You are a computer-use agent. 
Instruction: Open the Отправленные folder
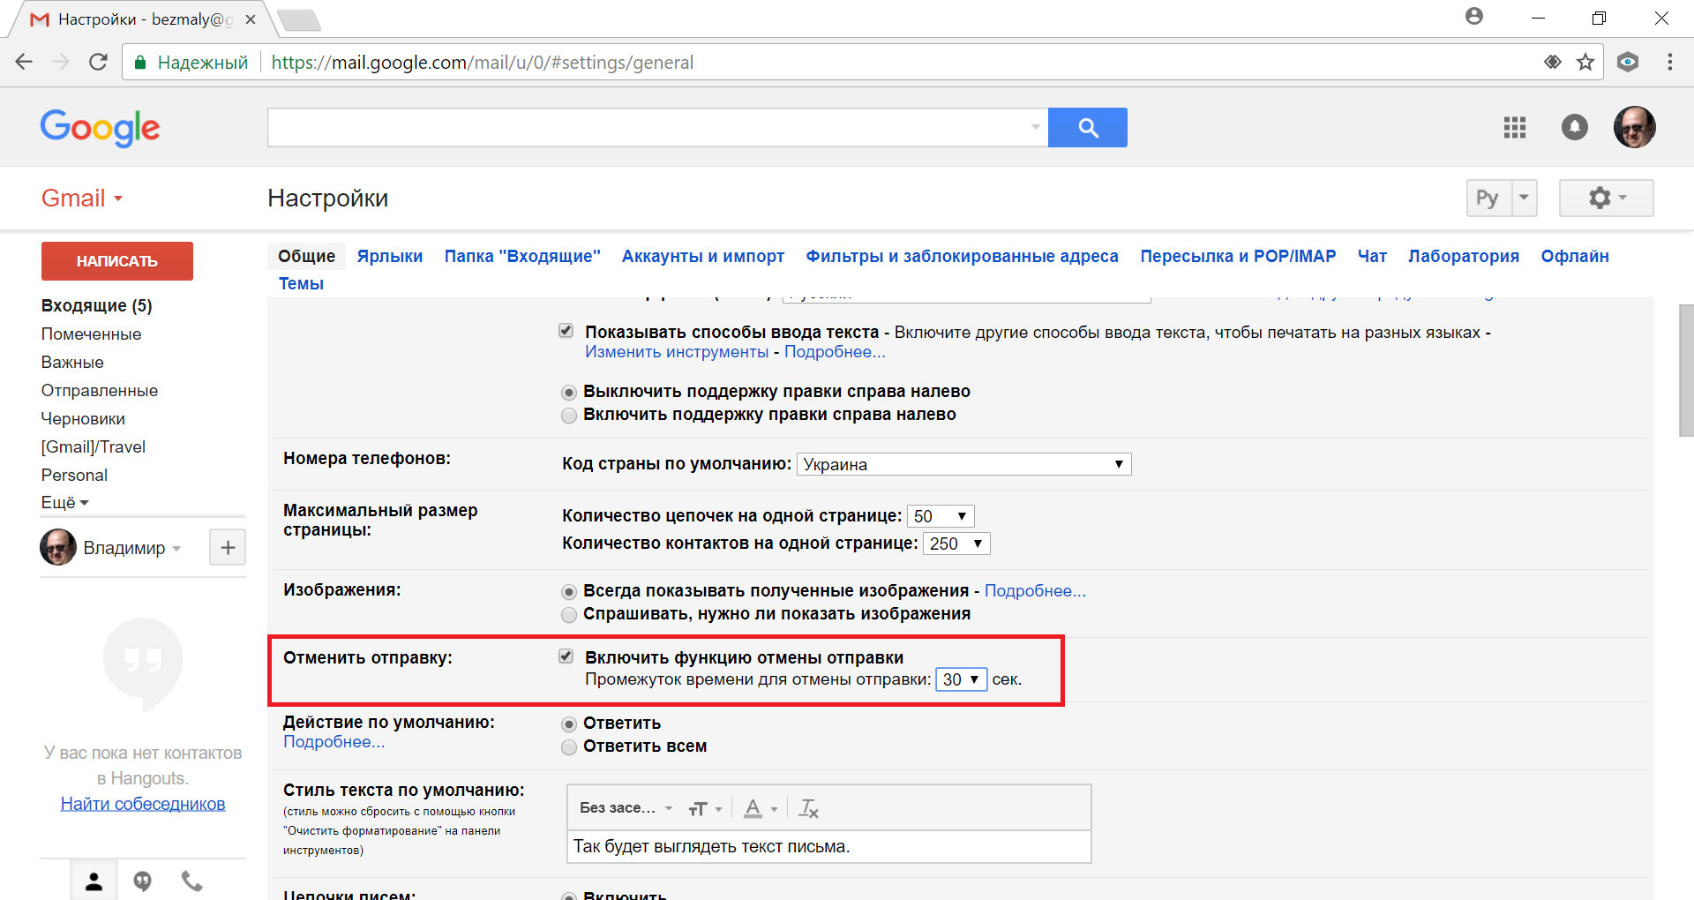100,391
